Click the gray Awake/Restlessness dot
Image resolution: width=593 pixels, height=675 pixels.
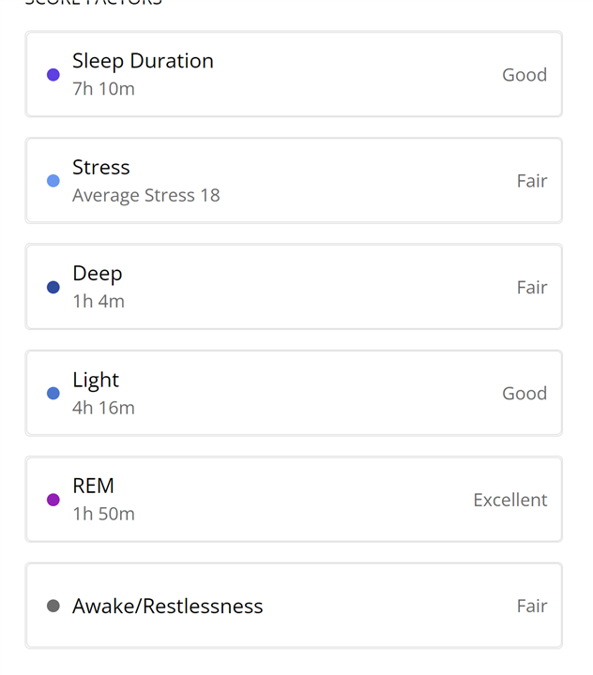tap(53, 607)
